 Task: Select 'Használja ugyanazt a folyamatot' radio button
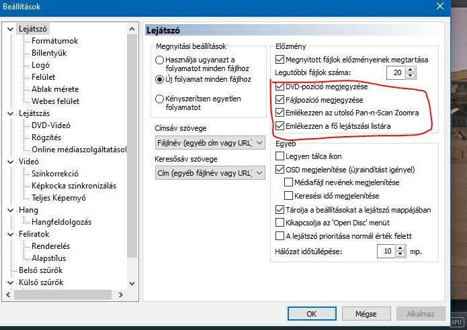pos(160,60)
